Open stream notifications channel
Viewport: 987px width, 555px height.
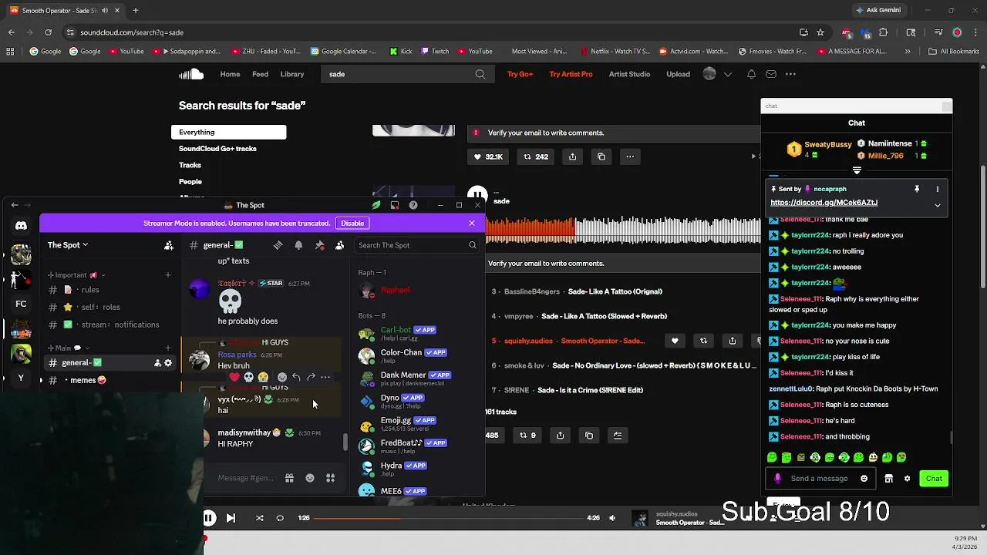109,325
